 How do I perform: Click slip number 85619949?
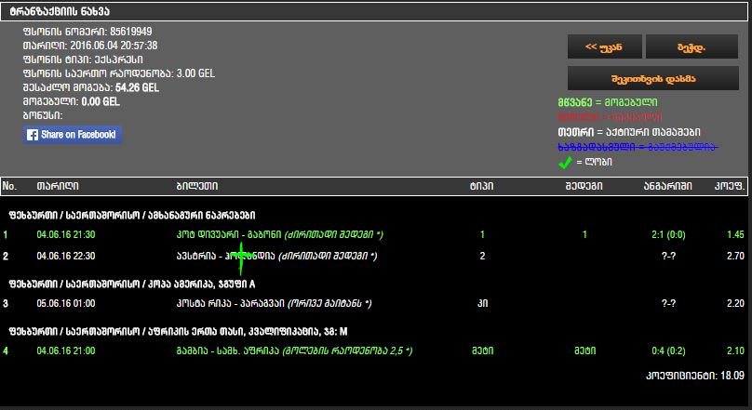point(131,32)
